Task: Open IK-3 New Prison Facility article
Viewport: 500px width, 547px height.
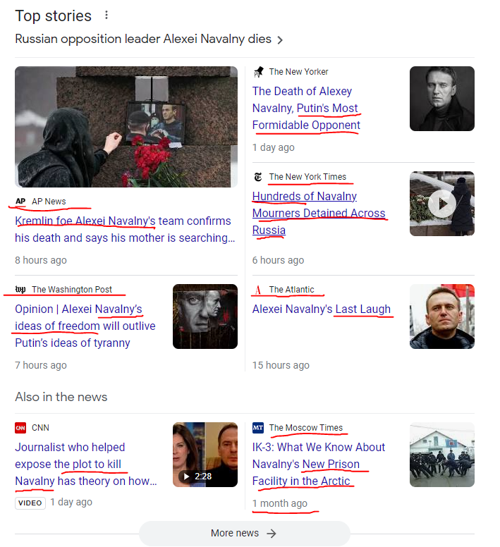Action: tap(319, 464)
